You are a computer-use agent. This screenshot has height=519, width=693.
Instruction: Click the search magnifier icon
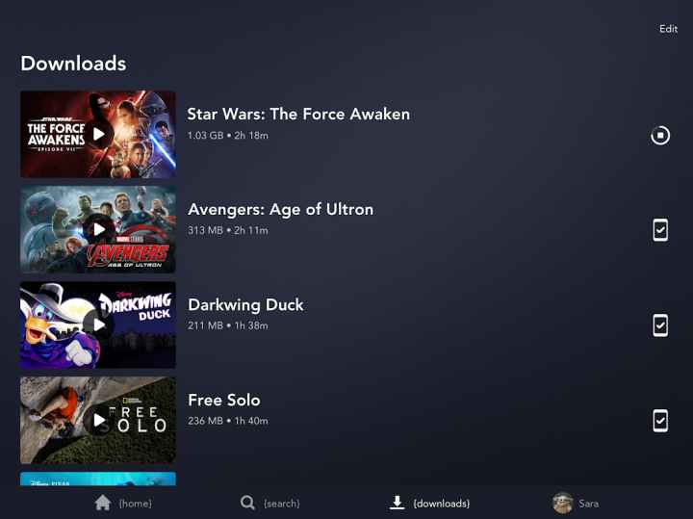tap(247, 503)
